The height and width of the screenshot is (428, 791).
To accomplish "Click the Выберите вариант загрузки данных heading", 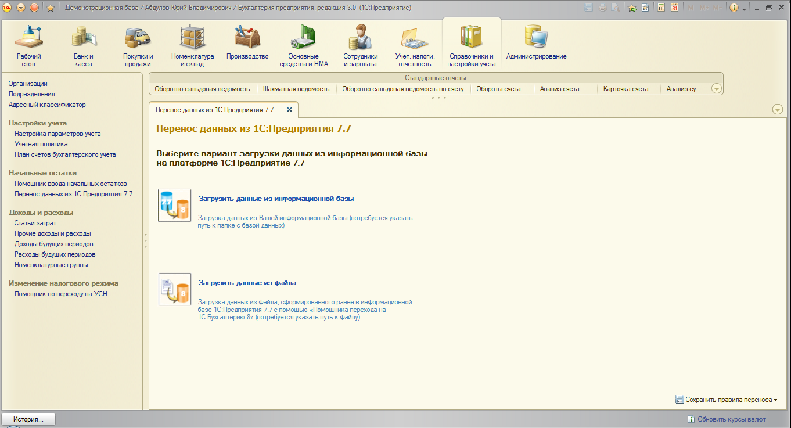I will [292, 159].
